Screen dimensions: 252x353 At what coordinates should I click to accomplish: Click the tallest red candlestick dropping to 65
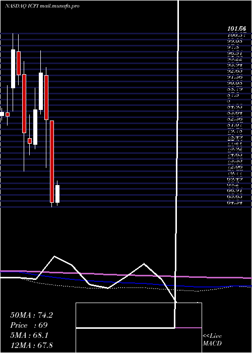click(52, 161)
